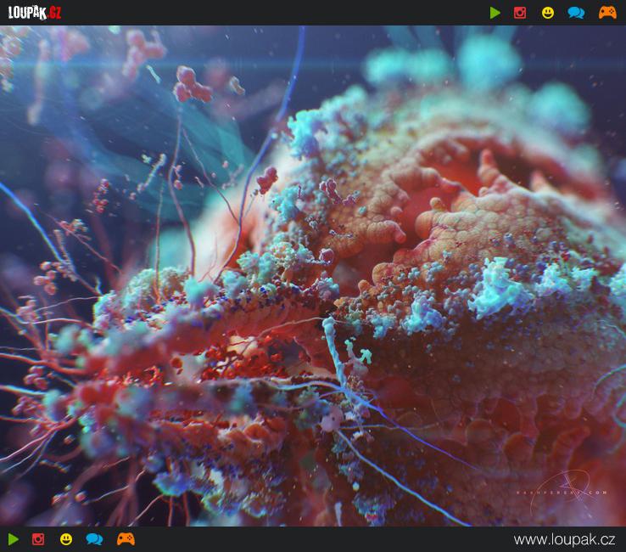Click the empty area of the dark header bar
Screen dimensions: 626x552
click(x=271, y=13)
